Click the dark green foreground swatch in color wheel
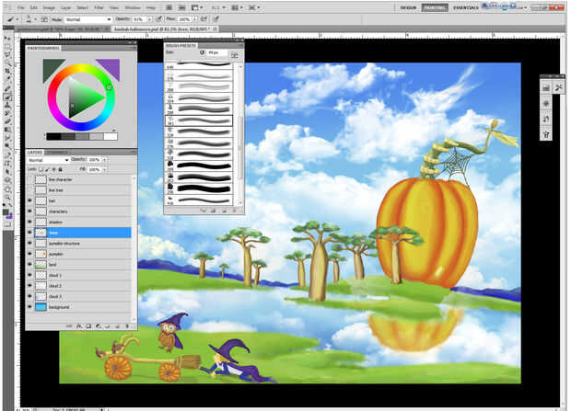 point(52,68)
